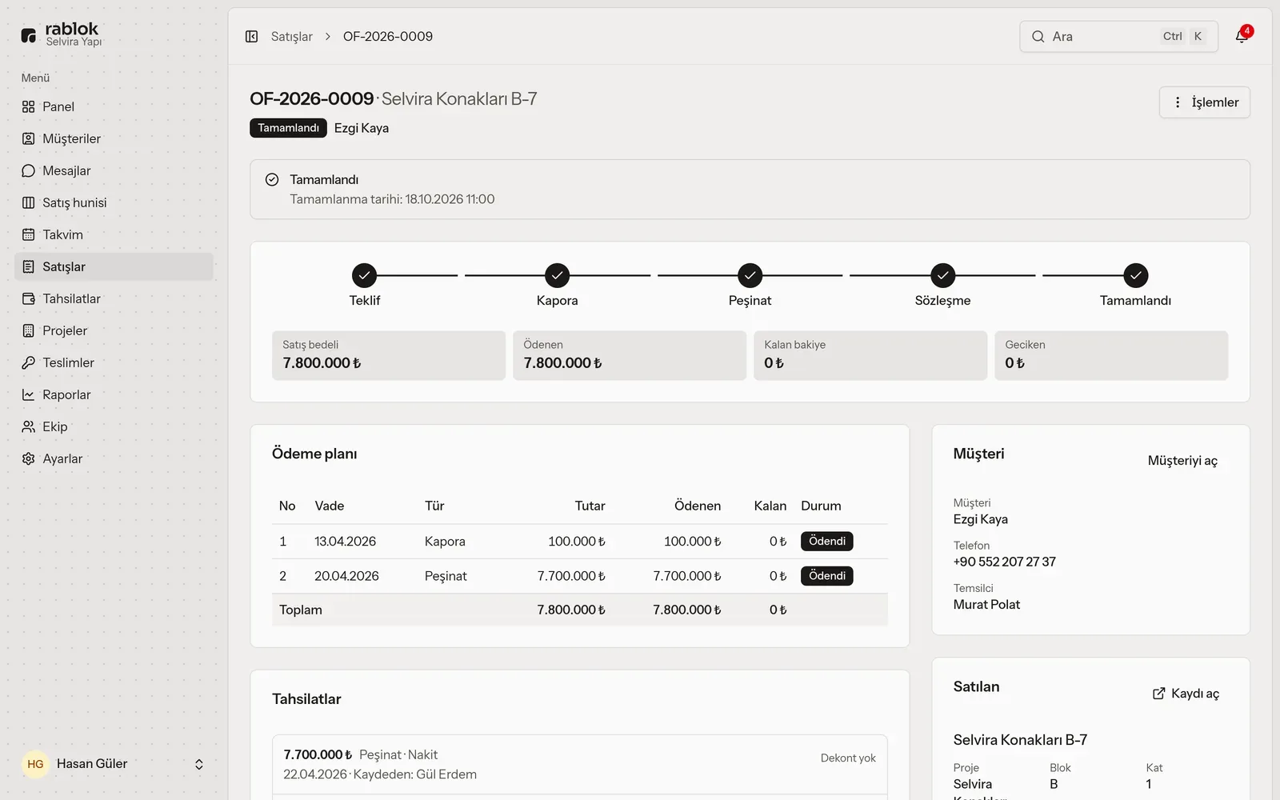Open the 7.700.000 ₺ Peşinat Nakit collection entry
The image size is (1280, 800).
tap(580, 764)
